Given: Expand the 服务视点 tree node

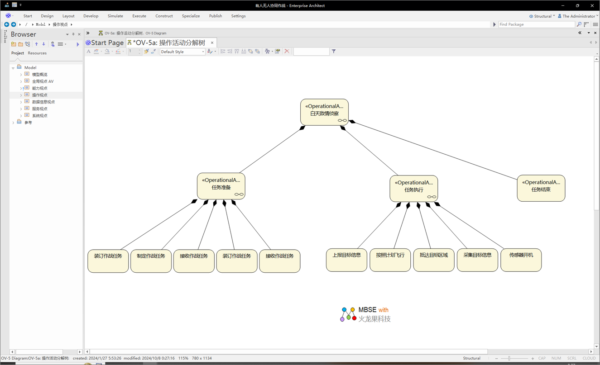Looking at the screenshot, I should pyautogui.click(x=21, y=109).
